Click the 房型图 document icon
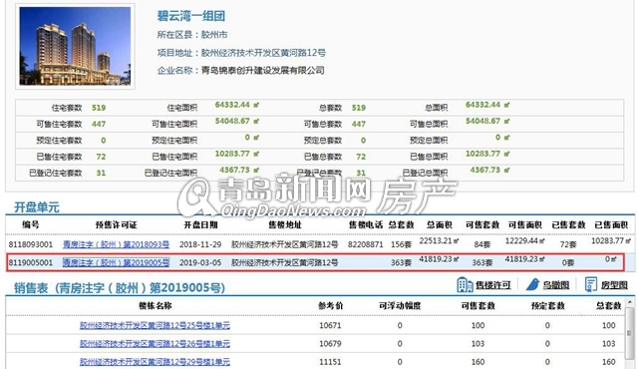The height and width of the screenshot is (369, 638). 591,284
